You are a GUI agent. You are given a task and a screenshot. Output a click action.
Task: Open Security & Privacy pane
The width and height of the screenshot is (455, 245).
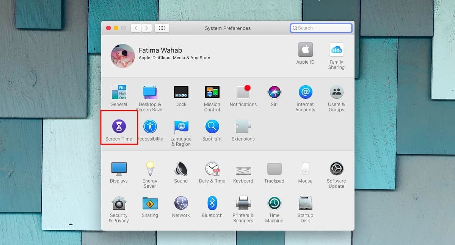tap(119, 203)
